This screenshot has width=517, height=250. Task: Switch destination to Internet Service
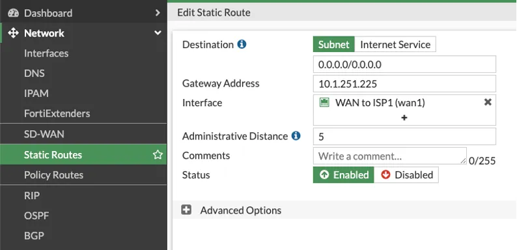pos(395,44)
